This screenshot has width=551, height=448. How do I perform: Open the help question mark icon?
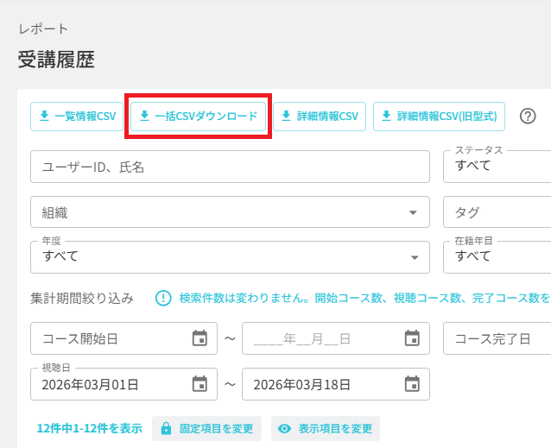528,117
